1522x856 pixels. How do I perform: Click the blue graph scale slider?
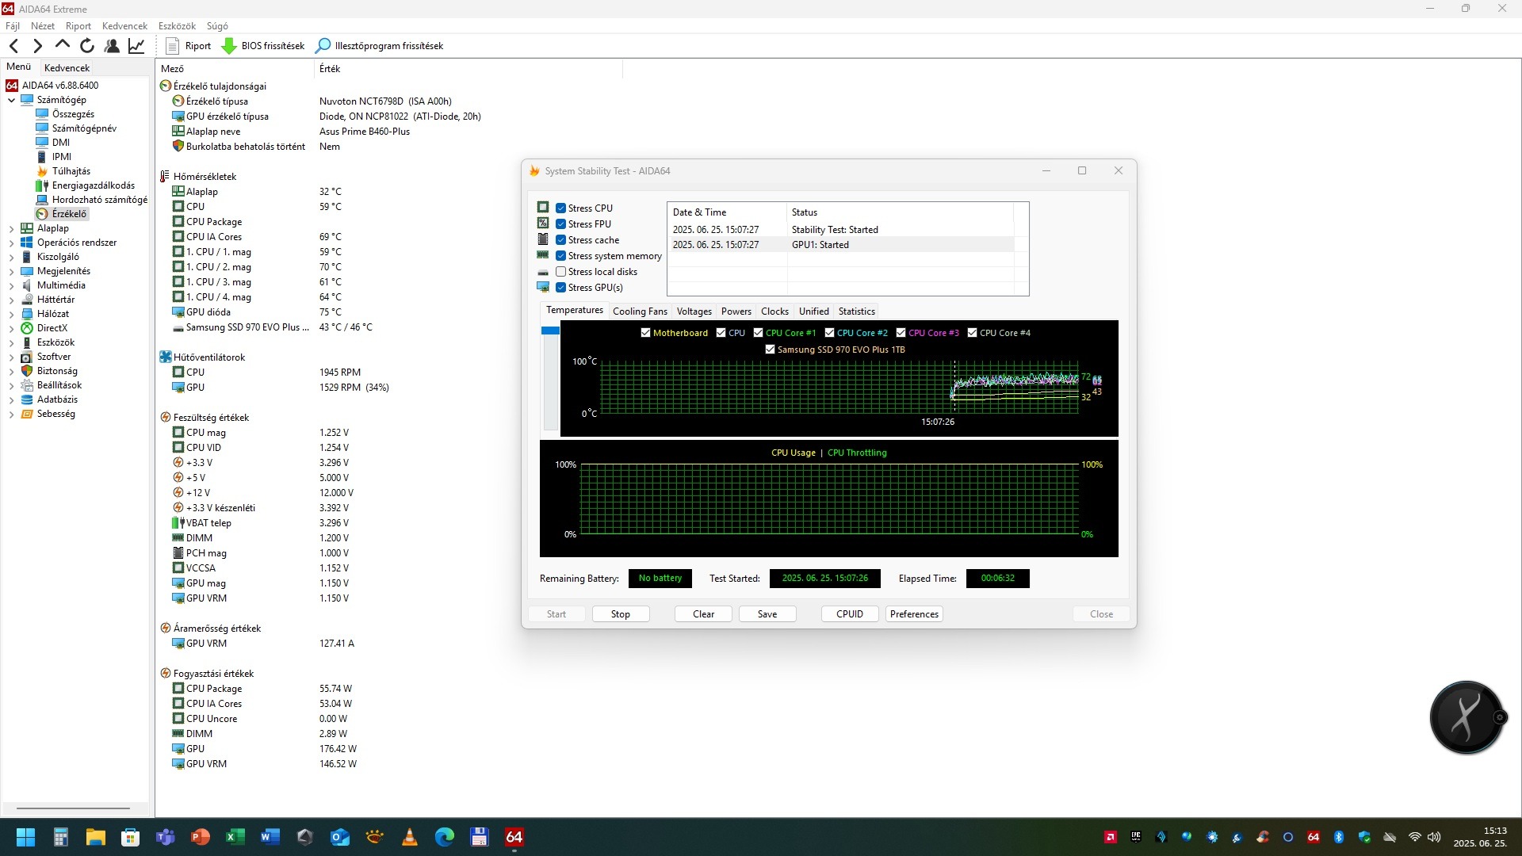tap(550, 331)
